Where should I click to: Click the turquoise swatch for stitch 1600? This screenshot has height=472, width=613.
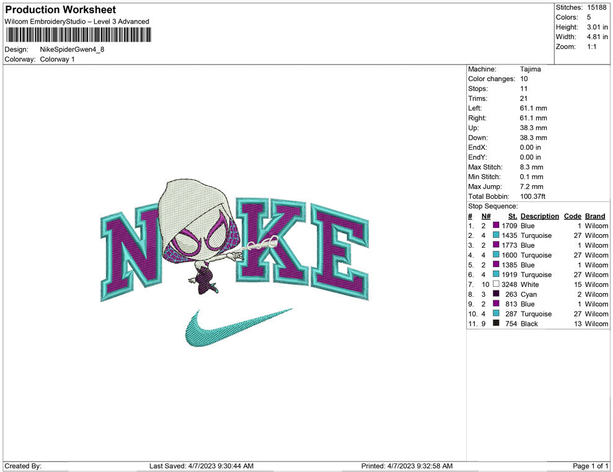click(496, 255)
